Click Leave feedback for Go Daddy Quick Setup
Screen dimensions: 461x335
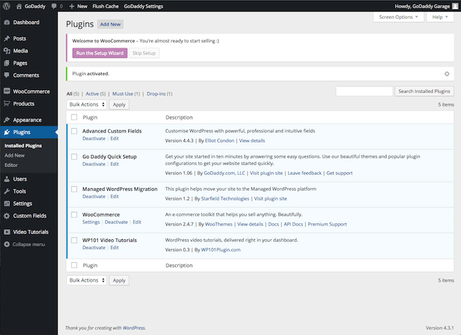305,173
